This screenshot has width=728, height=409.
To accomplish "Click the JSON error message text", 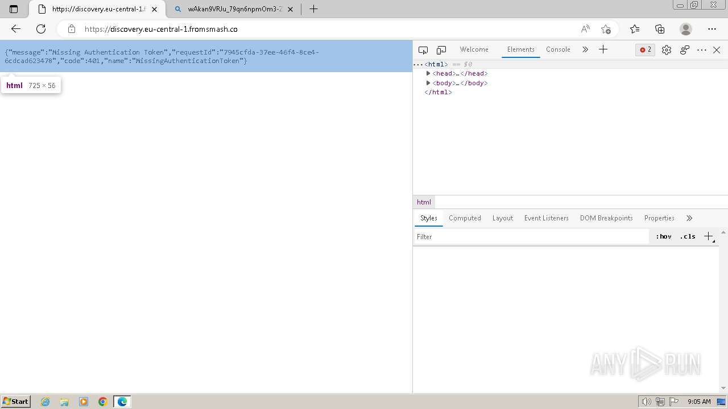I will tap(162, 56).
